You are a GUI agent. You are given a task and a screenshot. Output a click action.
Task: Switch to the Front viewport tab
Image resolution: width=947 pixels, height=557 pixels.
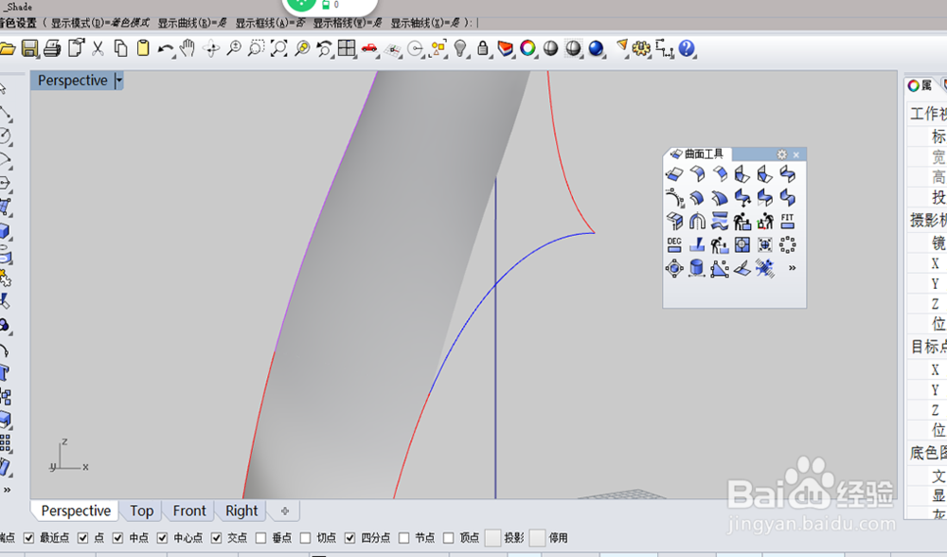(x=189, y=512)
